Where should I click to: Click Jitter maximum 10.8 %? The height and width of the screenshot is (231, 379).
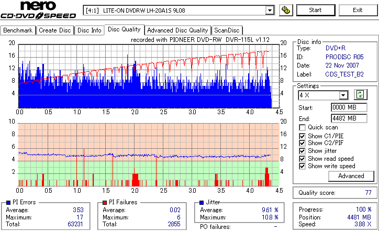[270, 217]
